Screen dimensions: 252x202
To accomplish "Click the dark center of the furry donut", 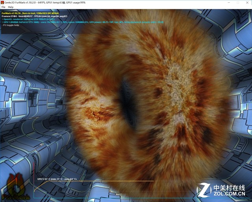I will click(x=128, y=103).
